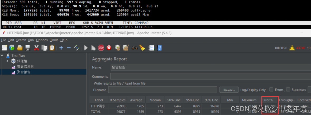Collapse all nodes using the minus icon
Image resolution: width=311 pixels, height=115 pixels.
69,48
